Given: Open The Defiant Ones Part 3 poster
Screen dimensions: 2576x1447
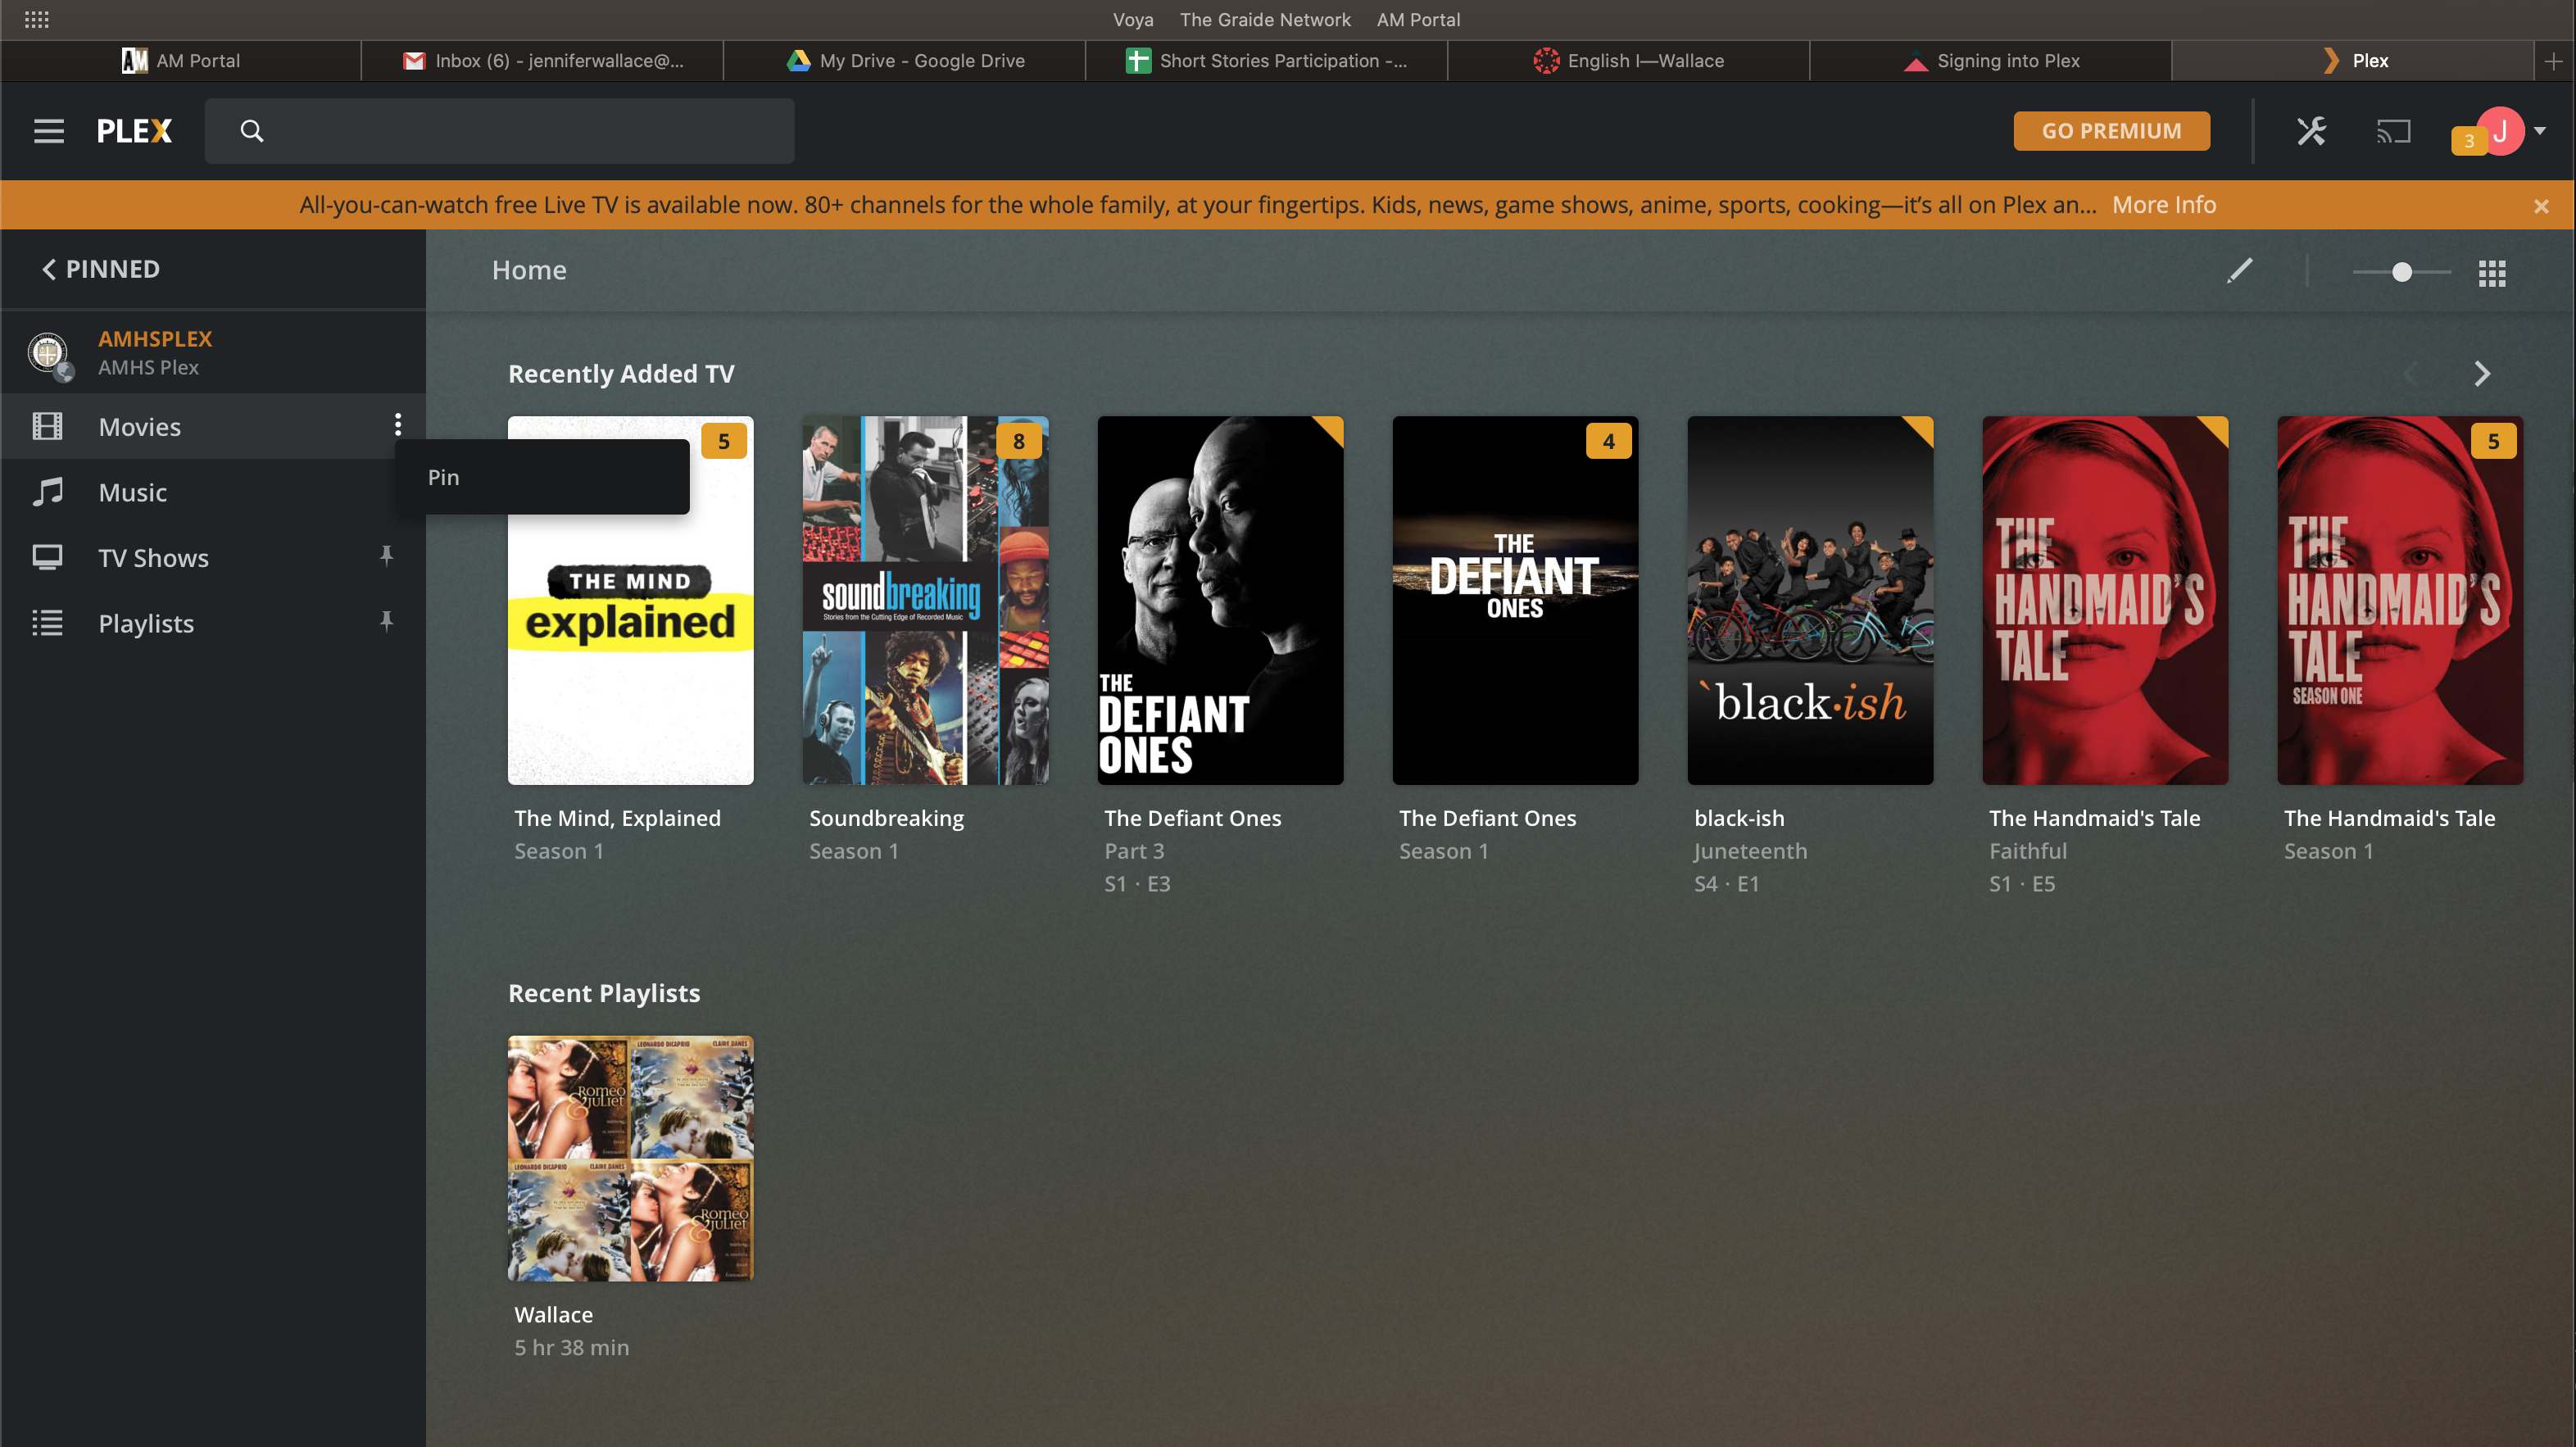Looking at the screenshot, I should pos(1220,600).
